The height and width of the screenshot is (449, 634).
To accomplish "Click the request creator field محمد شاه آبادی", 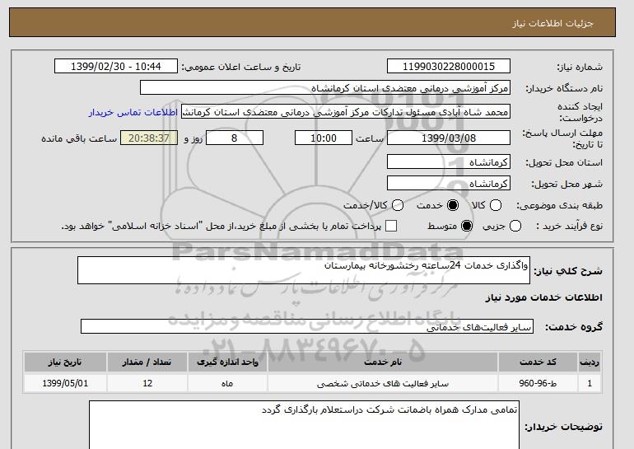I will point(346,112).
